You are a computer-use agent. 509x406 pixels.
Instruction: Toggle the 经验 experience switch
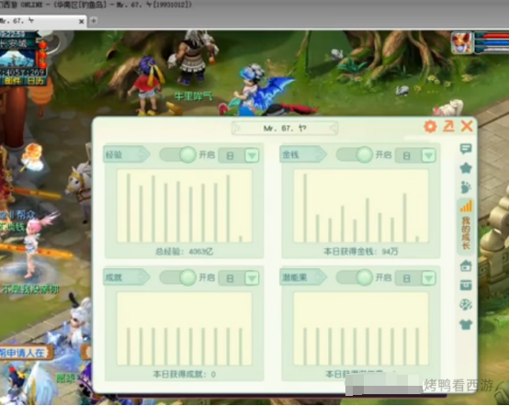tap(178, 154)
